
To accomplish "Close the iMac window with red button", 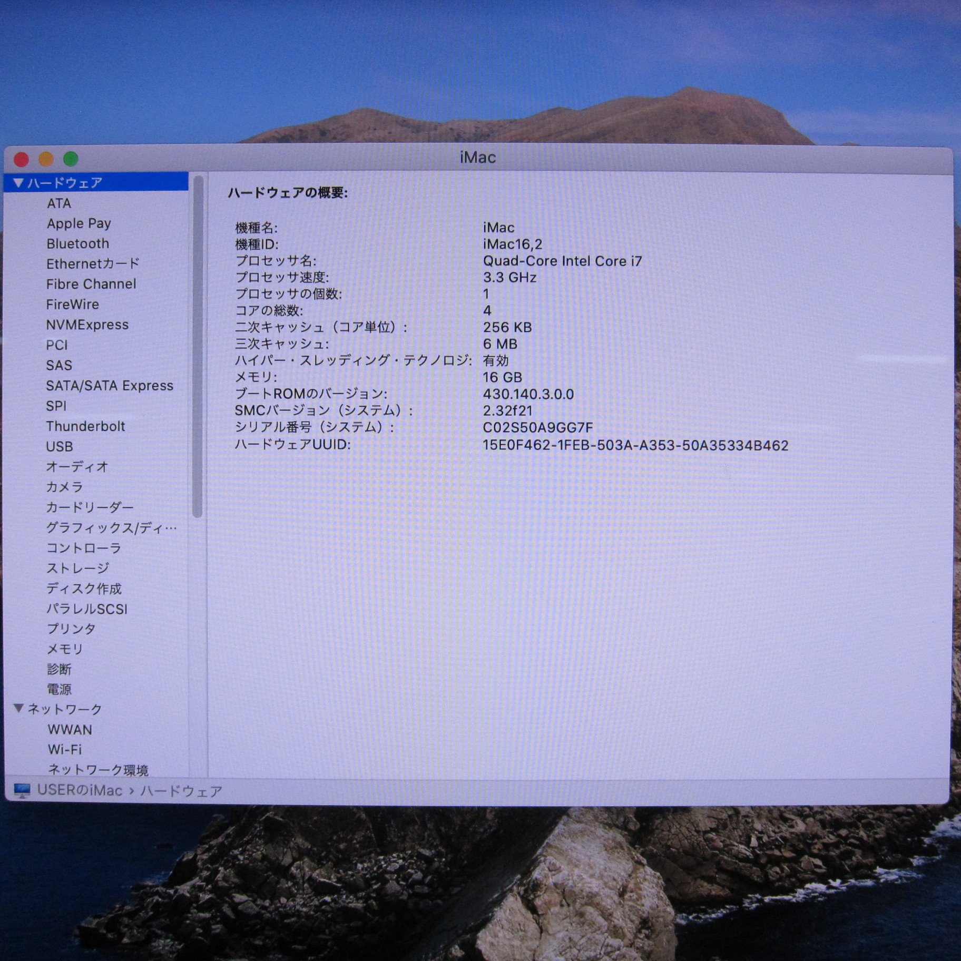I will 21,159.
